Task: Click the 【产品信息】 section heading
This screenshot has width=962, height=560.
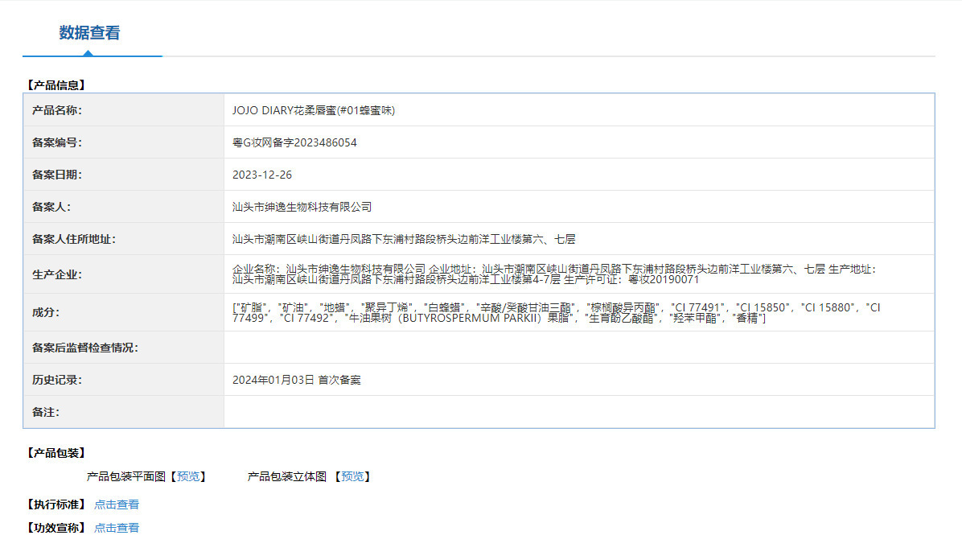Action: click(55, 85)
